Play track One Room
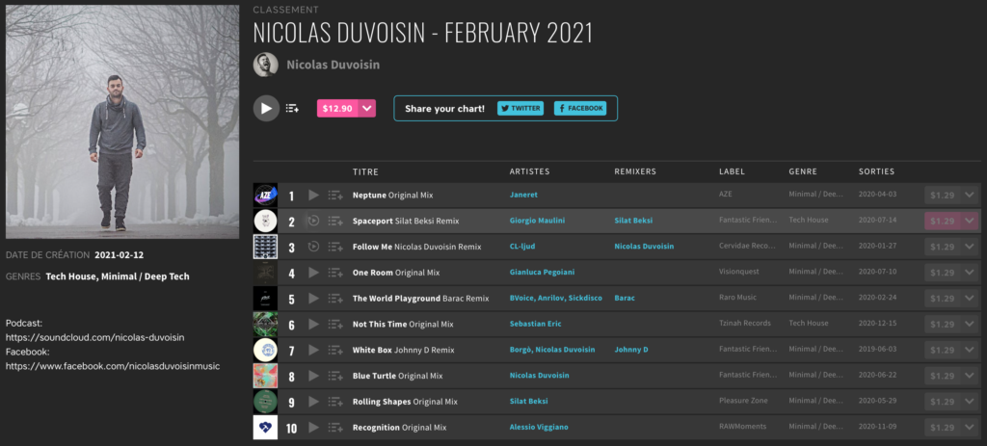 313,273
